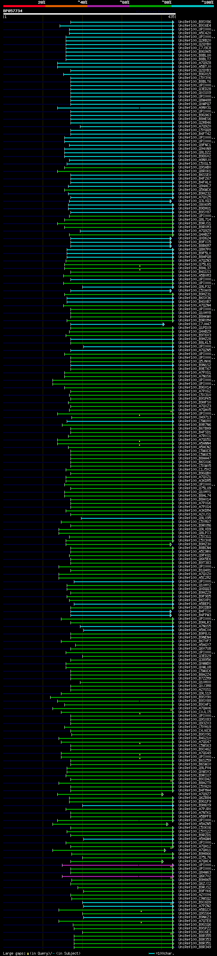Click the cyan segment of the score legend
Screen dimensions: 217x956
(193, 6)
